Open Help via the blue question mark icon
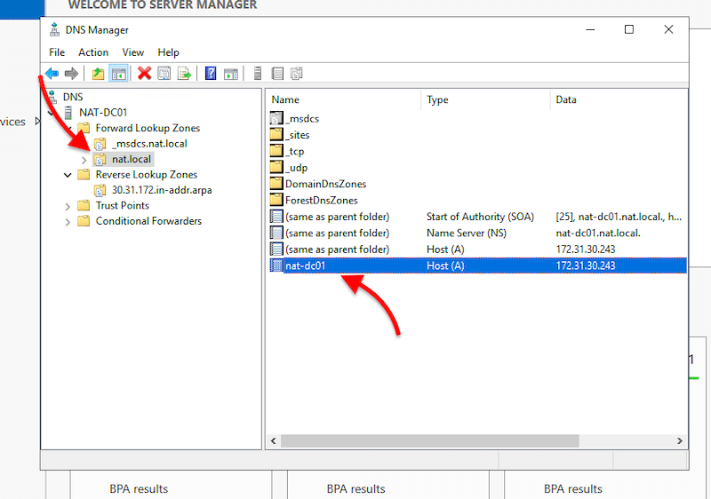Image resolution: width=711 pixels, height=499 pixels. point(211,74)
